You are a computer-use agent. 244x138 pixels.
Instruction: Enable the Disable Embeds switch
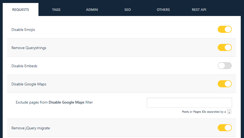tap(225, 66)
